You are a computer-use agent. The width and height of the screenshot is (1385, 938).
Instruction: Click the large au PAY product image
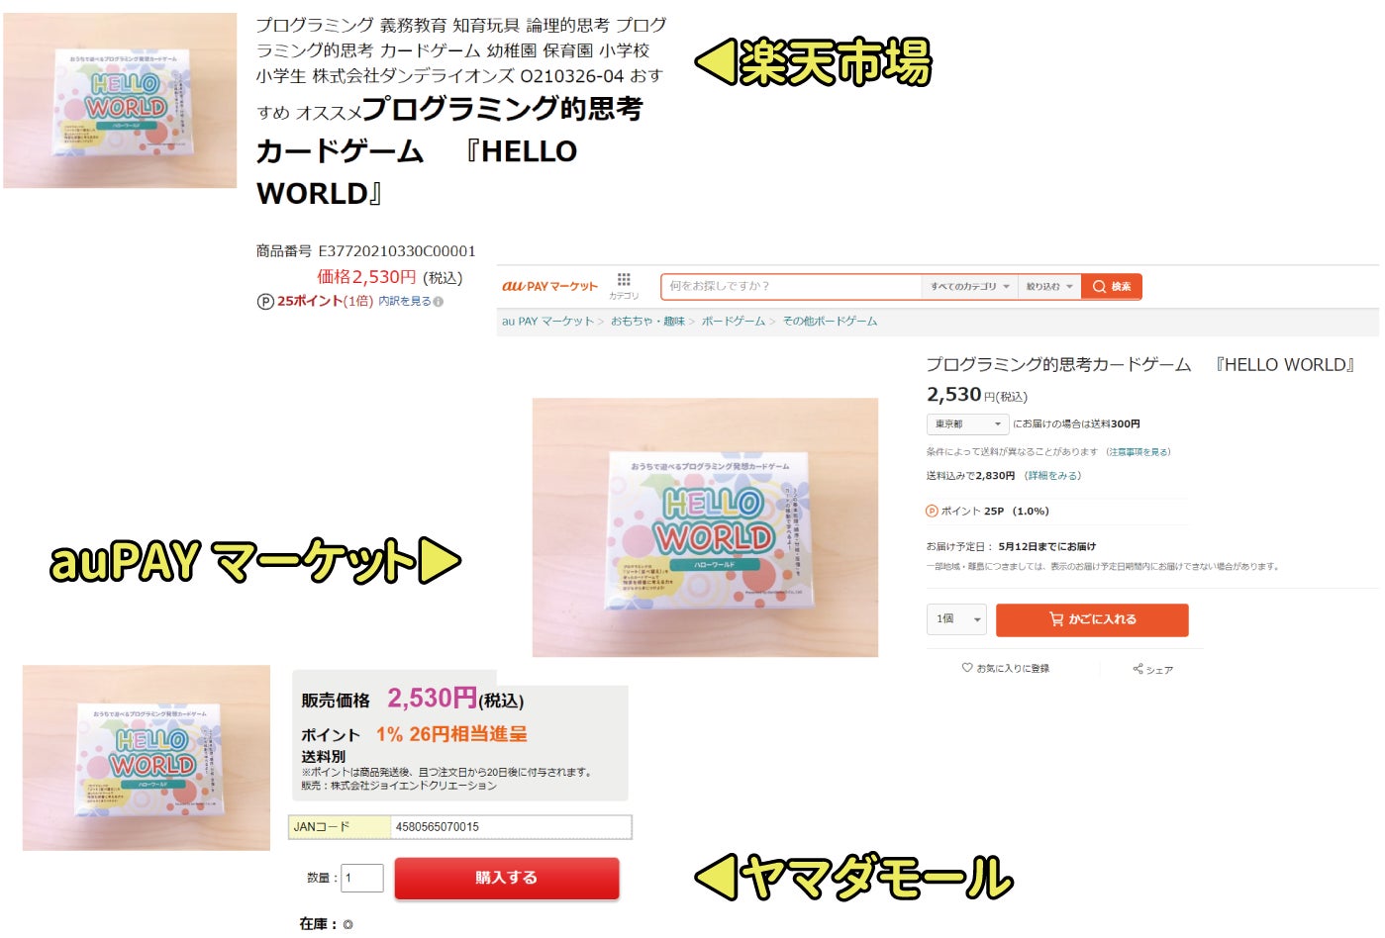pos(705,527)
